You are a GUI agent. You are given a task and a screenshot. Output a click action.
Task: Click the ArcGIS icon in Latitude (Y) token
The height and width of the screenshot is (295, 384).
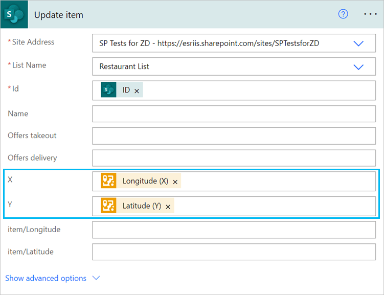point(108,206)
